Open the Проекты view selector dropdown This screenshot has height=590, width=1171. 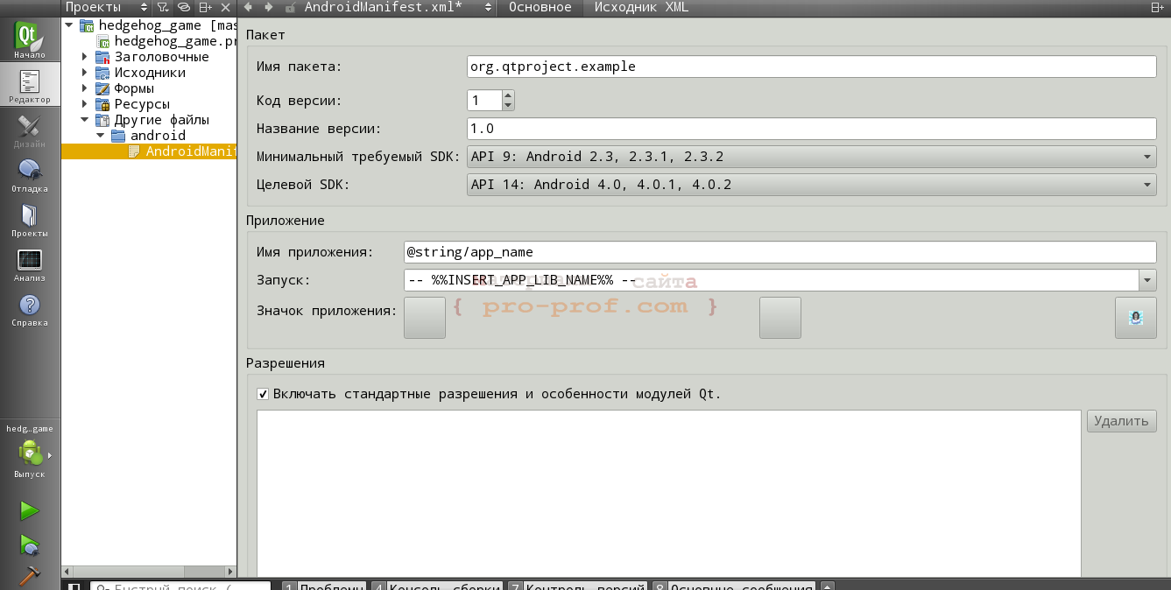pyautogui.click(x=105, y=7)
